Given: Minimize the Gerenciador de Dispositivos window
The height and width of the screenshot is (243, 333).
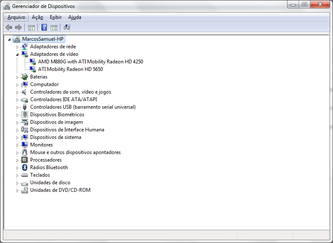Looking at the screenshot, I should pyautogui.click(x=293, y=5).
